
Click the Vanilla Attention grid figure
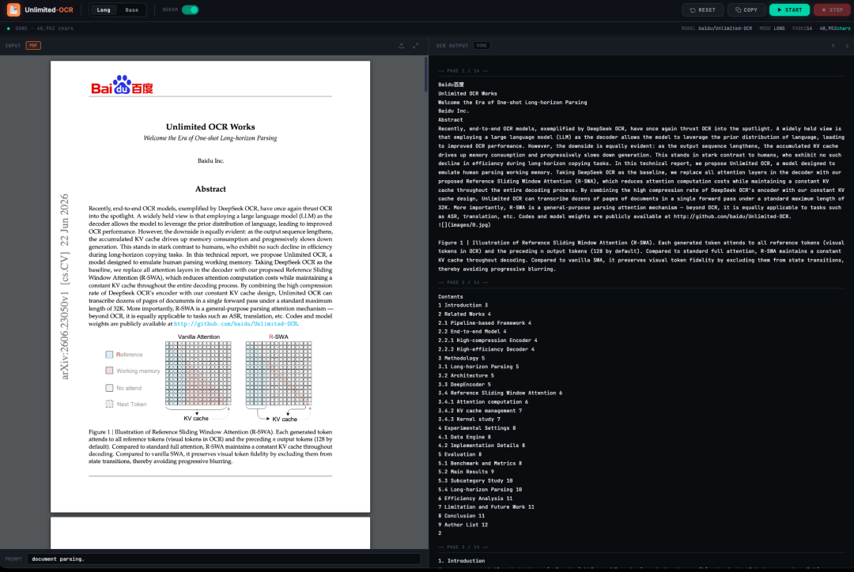(x=198, y=374)
